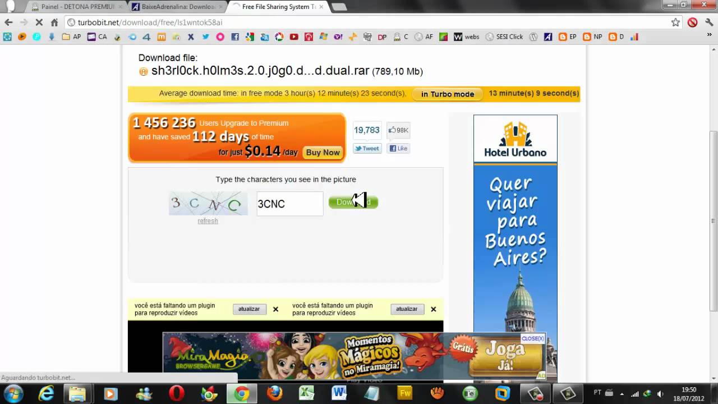Open the EP Blogger bookmark
Image resolution: width=718 pixels, height=404 pixels.
click(x=567, y=37)
